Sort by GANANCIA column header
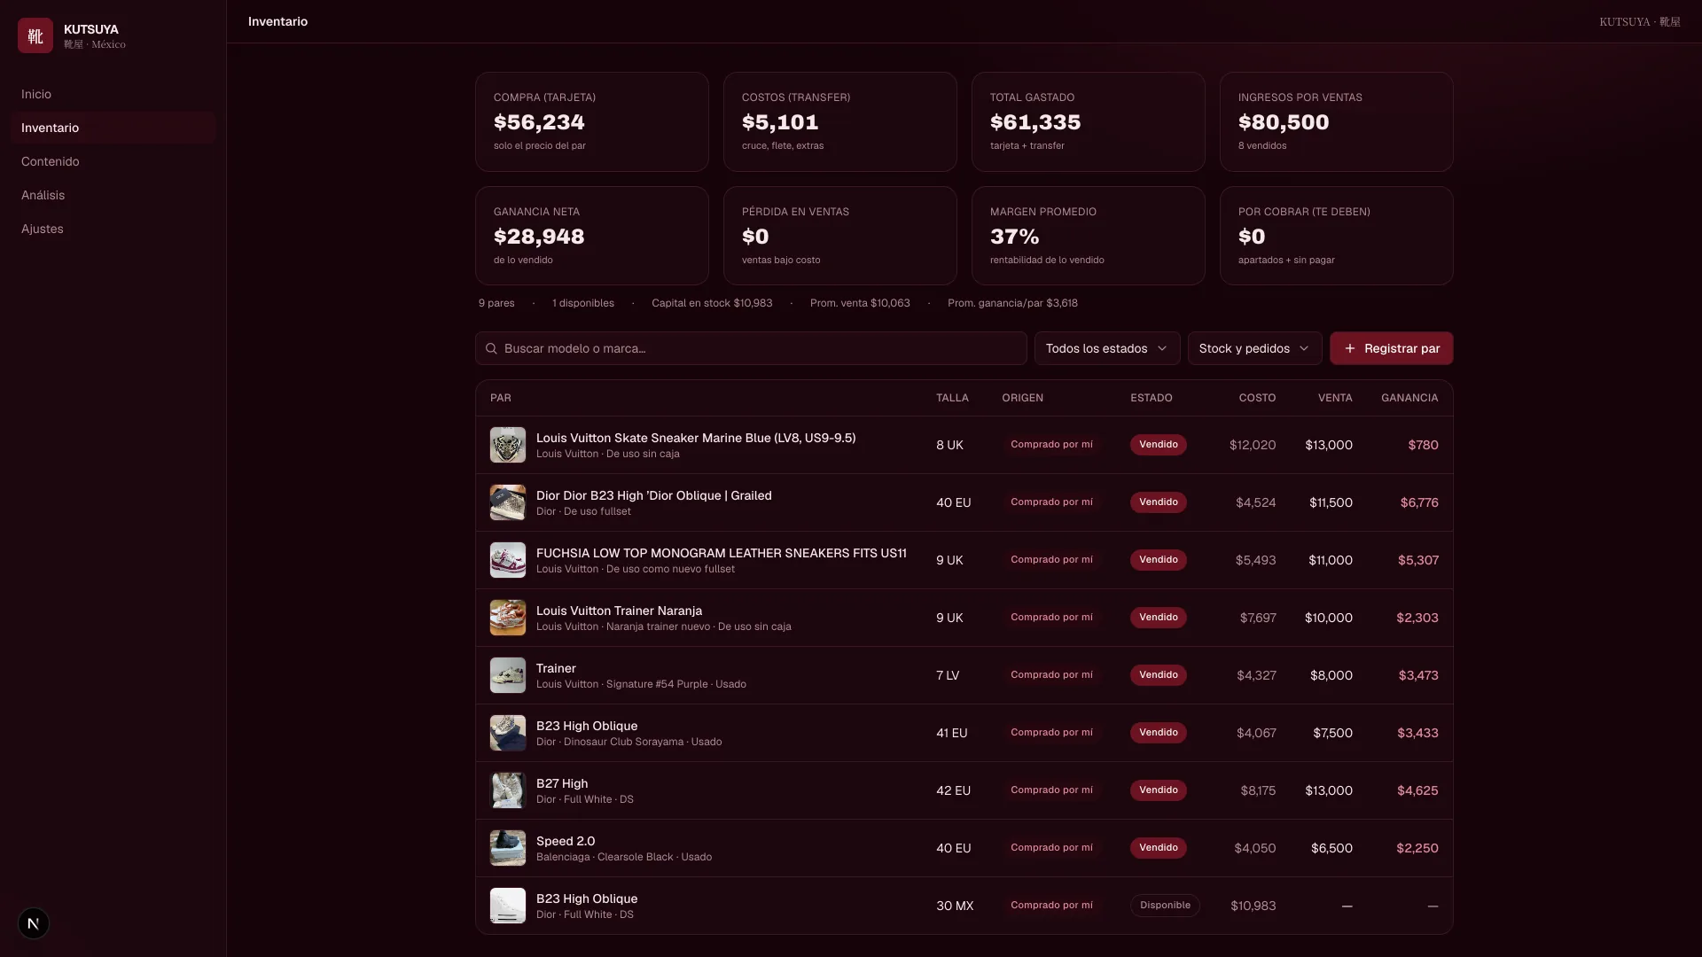The height and width of the screenshot is (957, 1702). (x=1409, y=398)
